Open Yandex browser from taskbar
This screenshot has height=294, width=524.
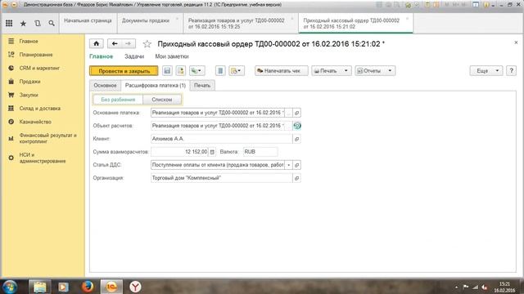tap(135, 287)
